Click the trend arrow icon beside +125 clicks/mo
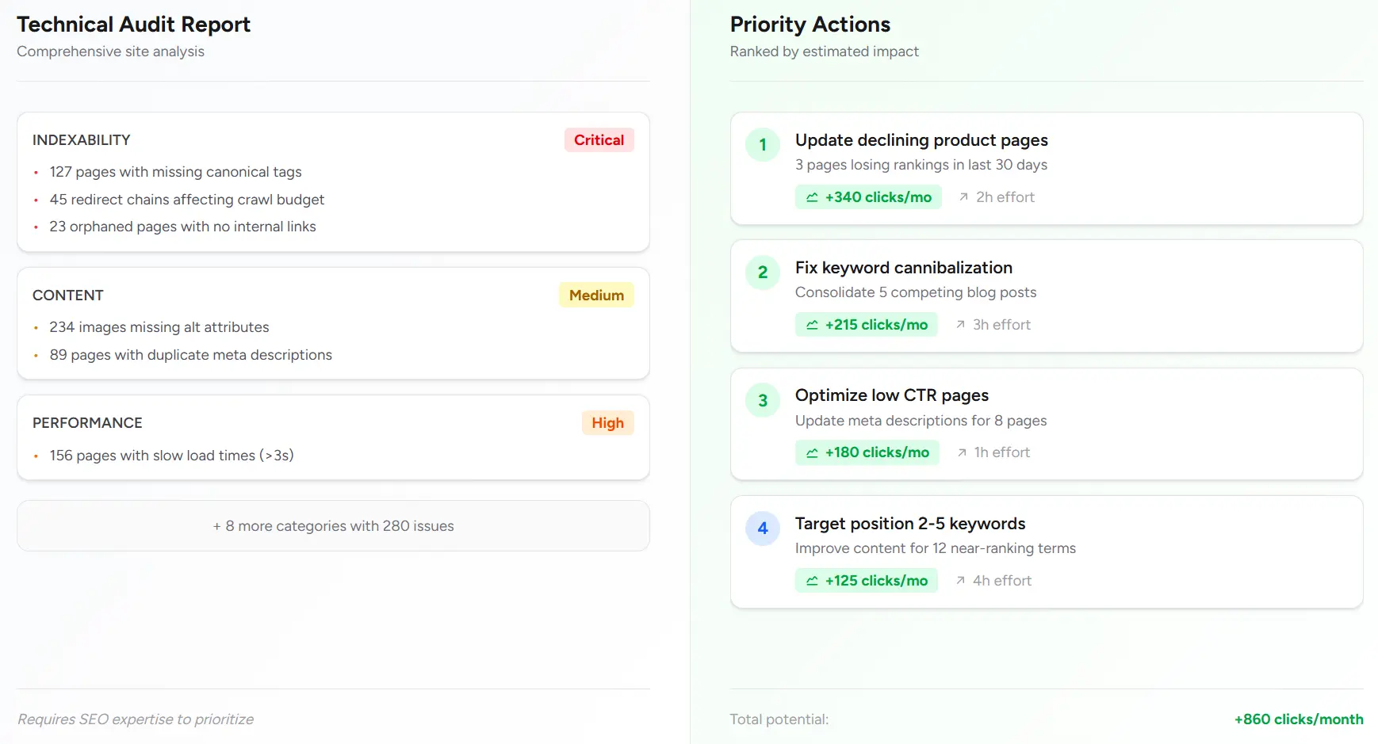The image size is (1378, 744). 811,580
